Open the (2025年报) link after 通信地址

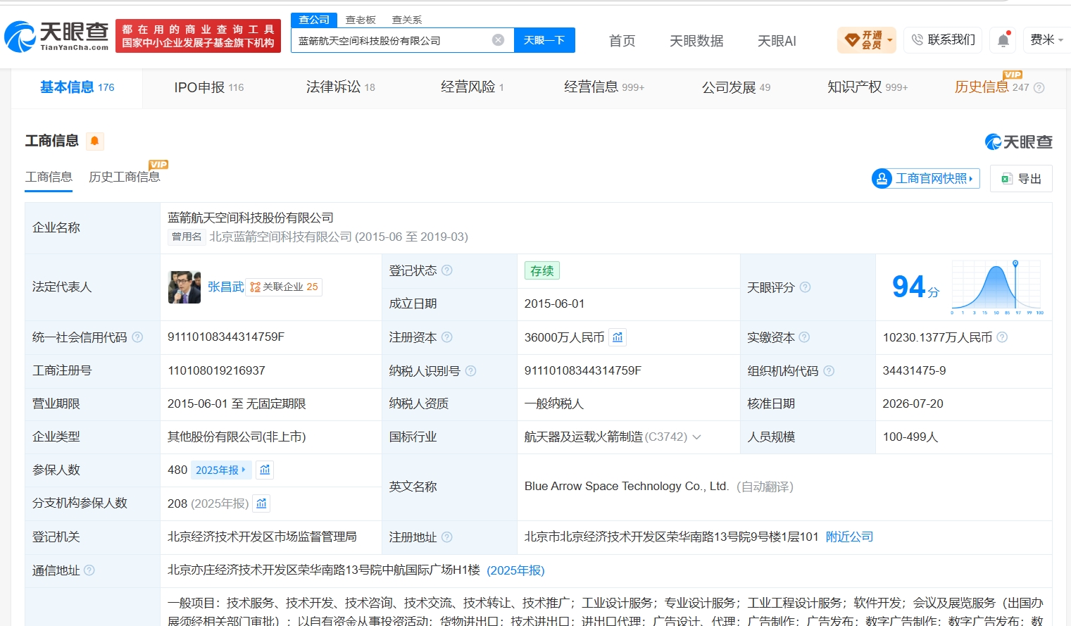point(515,570)
